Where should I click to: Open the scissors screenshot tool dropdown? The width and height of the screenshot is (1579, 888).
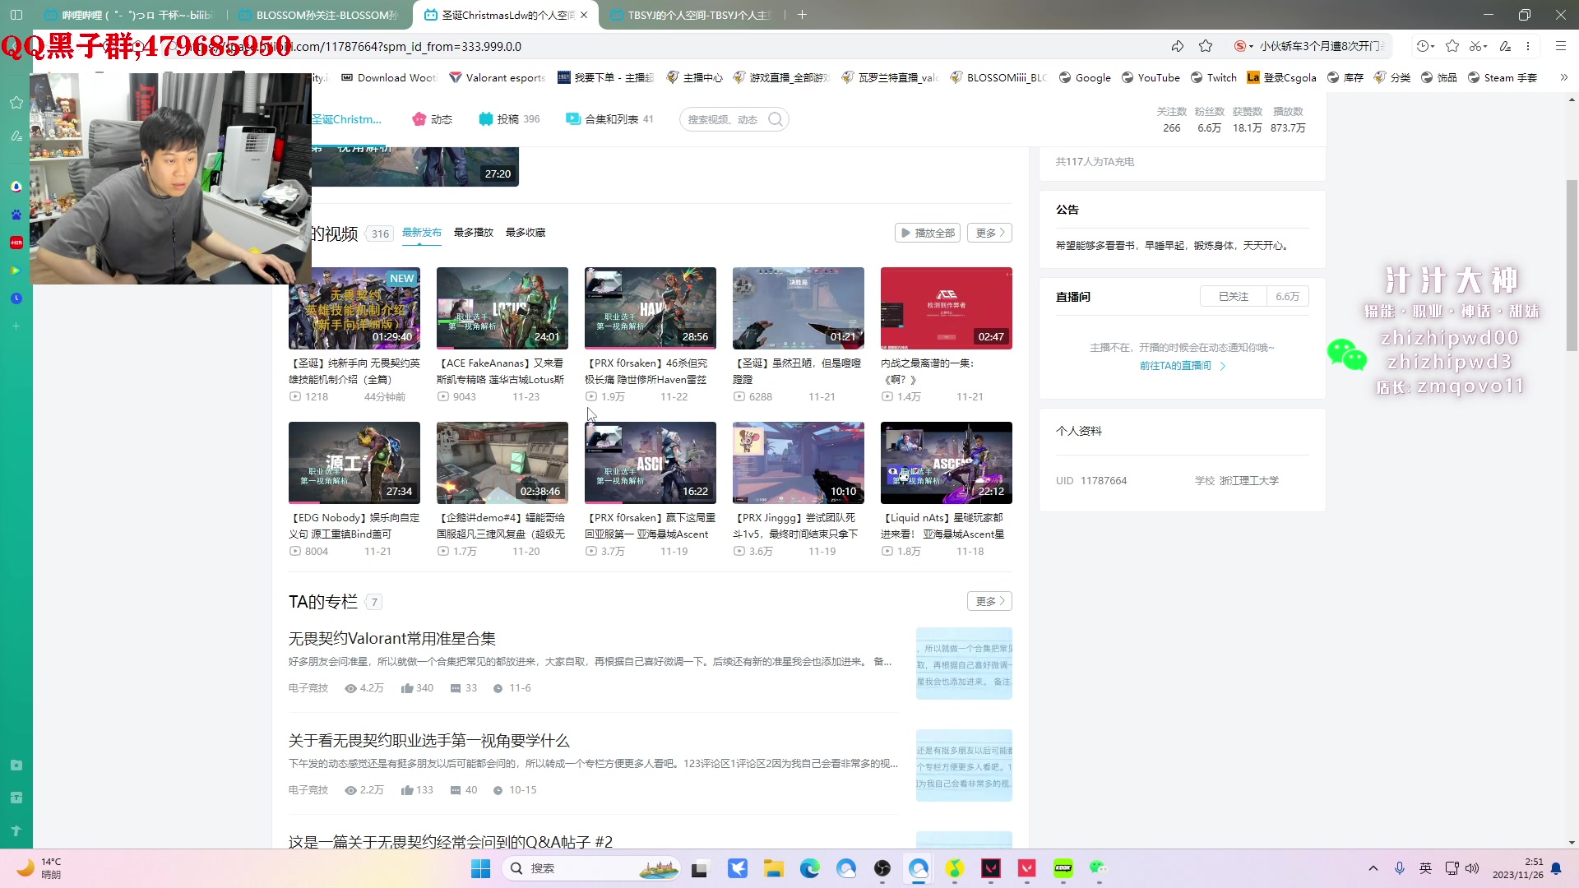point(1479,46)
